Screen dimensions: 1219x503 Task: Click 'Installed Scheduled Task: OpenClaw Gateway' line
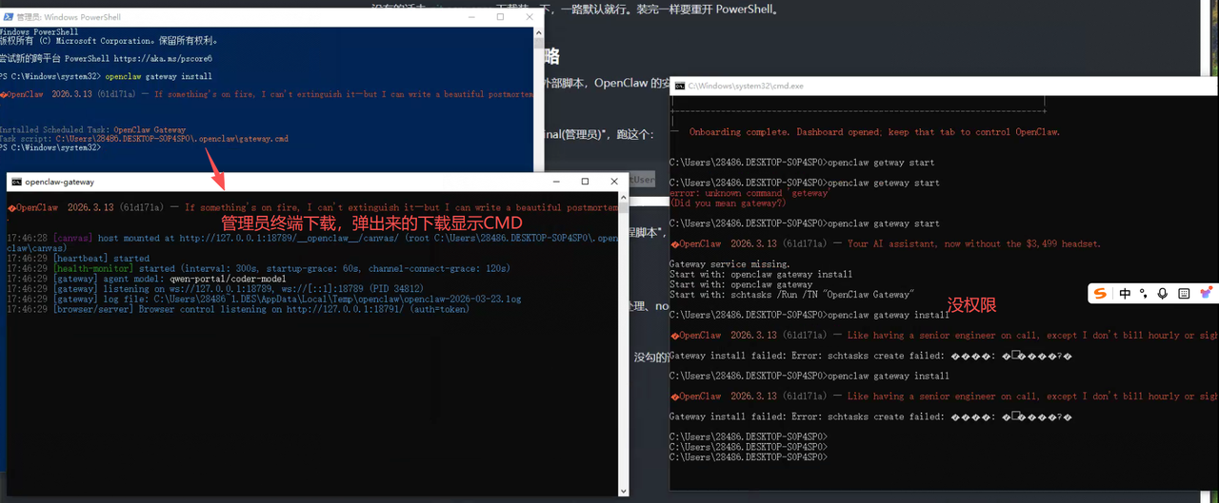[92, 129]
